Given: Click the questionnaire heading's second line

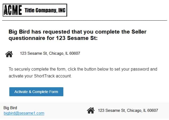Looking at the screenshot, I should (x=53, y=38).
